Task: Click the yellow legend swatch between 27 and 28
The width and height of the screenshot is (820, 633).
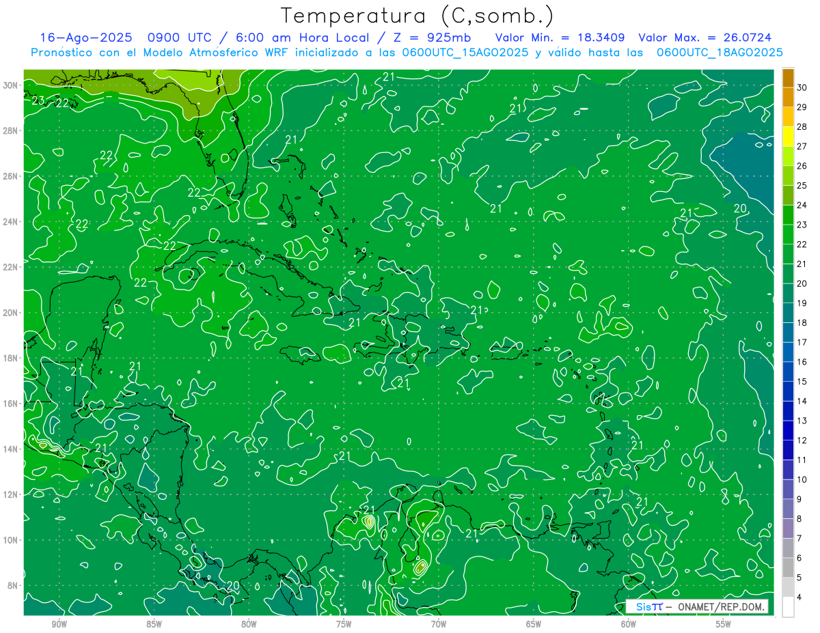Action: 788,136
